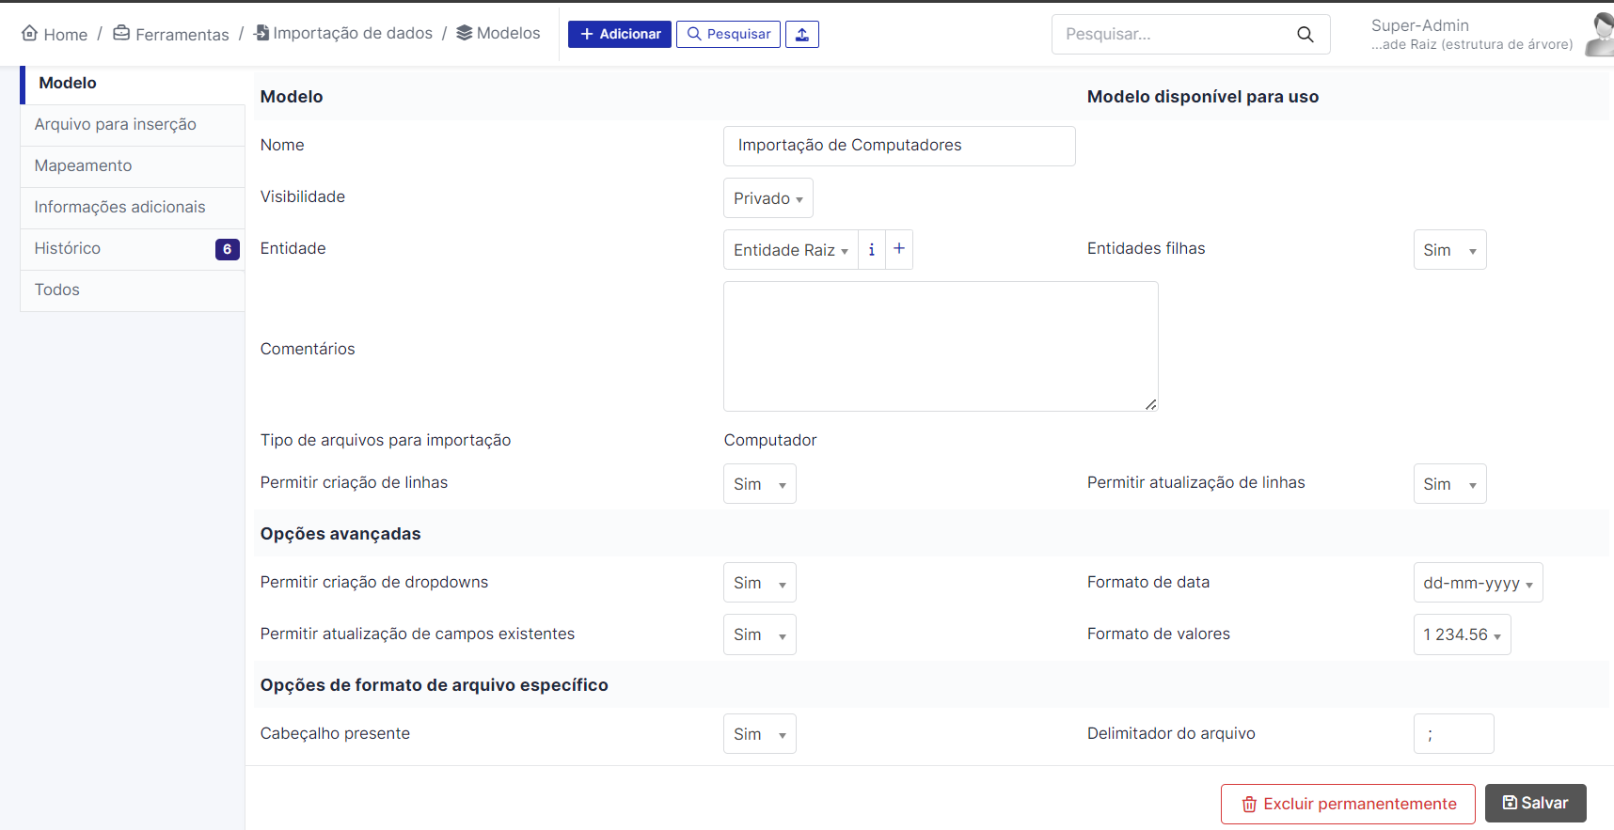
Task: Click Opções de formato de arquivo específico header
Action: tap(435, 685)
